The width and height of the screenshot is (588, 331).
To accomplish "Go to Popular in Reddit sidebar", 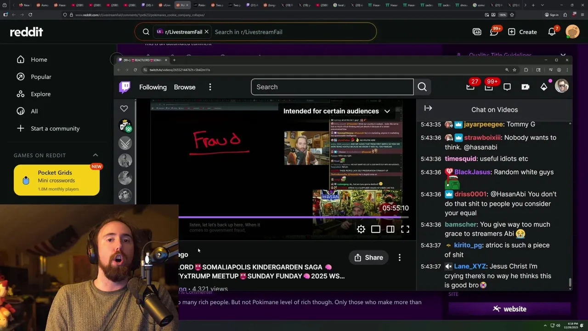I will 41,77.
